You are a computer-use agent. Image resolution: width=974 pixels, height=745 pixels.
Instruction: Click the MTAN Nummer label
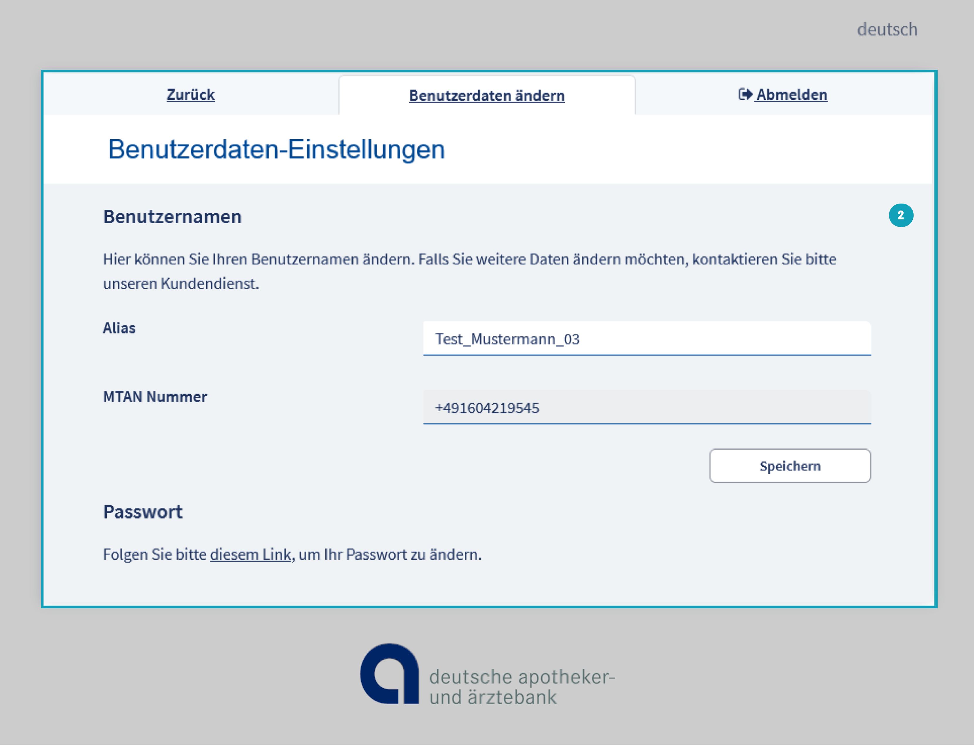[x=155, y=397]
